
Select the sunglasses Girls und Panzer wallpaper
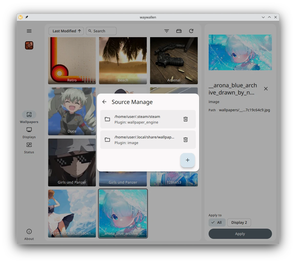(72, 163)
